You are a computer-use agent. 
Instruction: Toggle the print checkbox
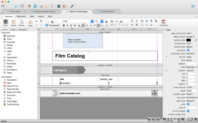tap(188, 104)
